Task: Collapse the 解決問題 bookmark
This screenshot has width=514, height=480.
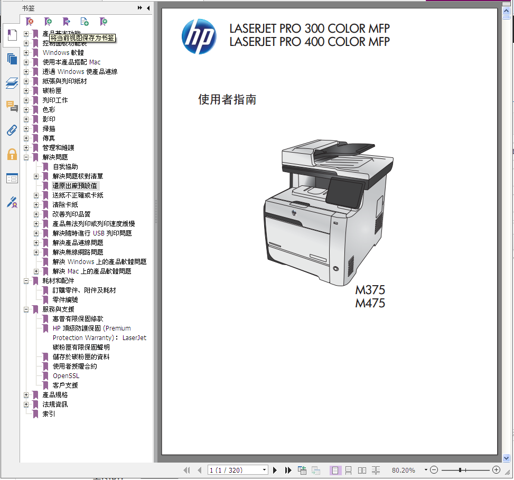Action: click(x=26, y=157)
